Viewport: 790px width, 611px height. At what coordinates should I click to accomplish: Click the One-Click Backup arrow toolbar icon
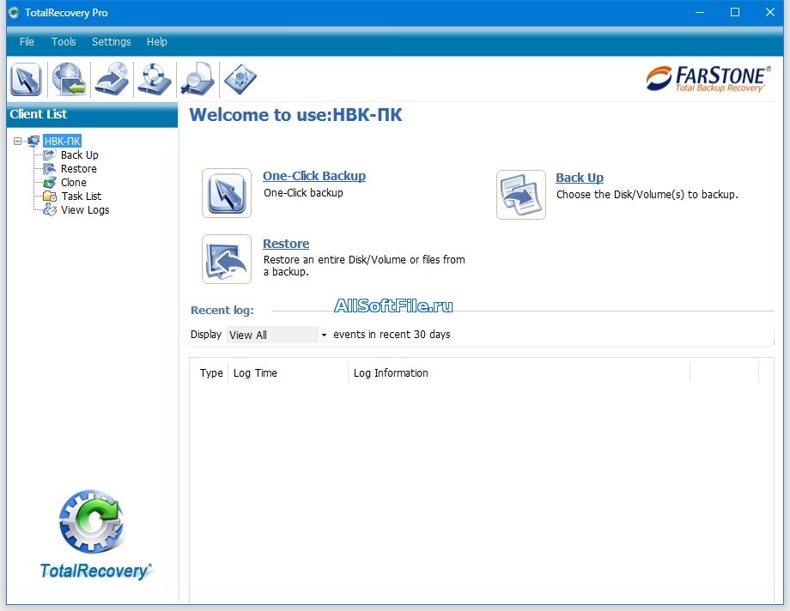(x=26, y=80)
